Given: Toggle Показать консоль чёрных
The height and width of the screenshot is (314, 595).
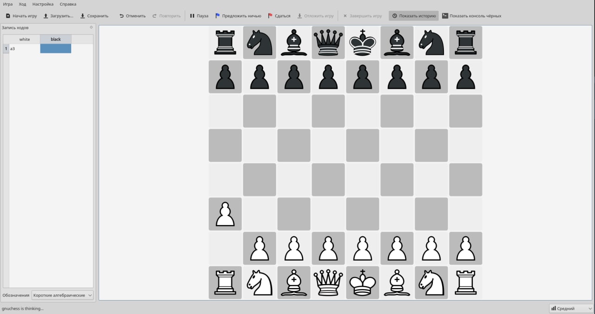Looking at the screenshot, I should [x=471, y=16].
